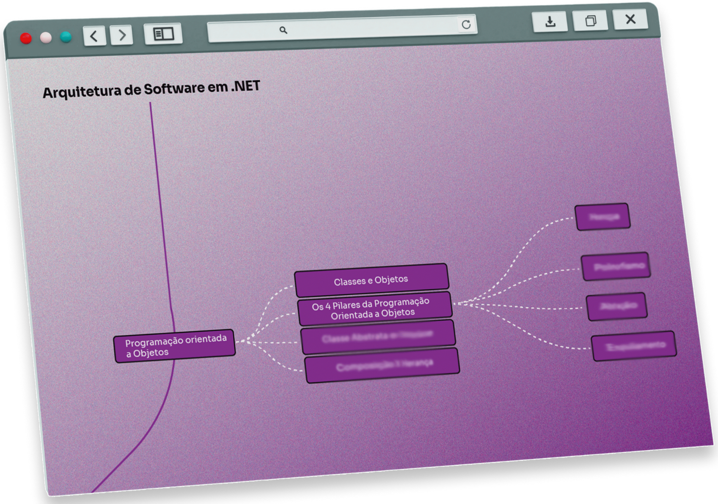Click the blurred "Herança" pillar node

(602, 217)
